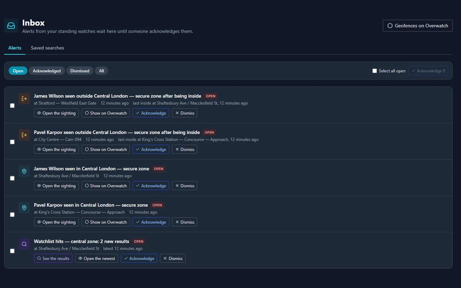Click the location pin icon on Pavel Karpov seen in zone alert
The image size is (461, 288).
pyautogui.click(x=24, y=208)
